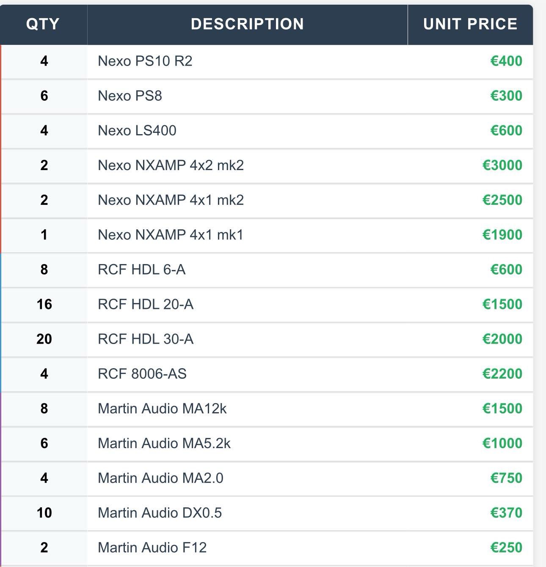This screenshot has height=567, width=546.
Task: Click the Nexo PS8 description
Action: 130,96
